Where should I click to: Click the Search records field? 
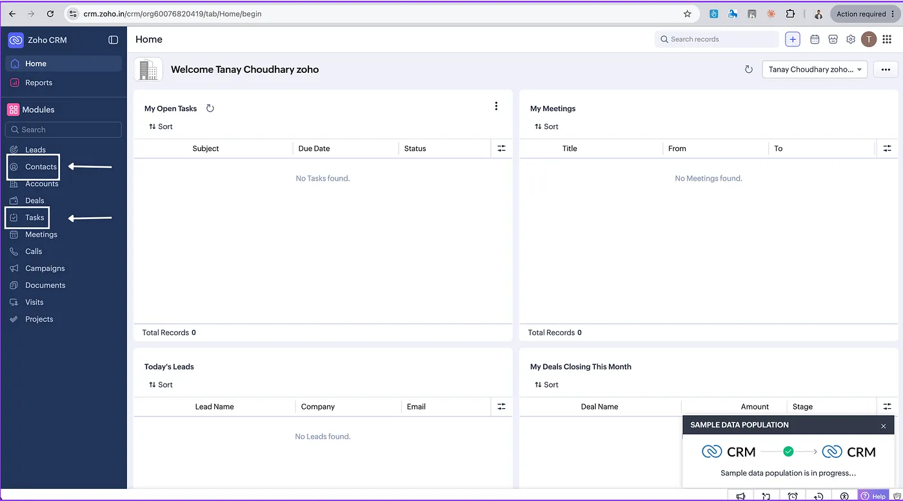click(717, 39)
